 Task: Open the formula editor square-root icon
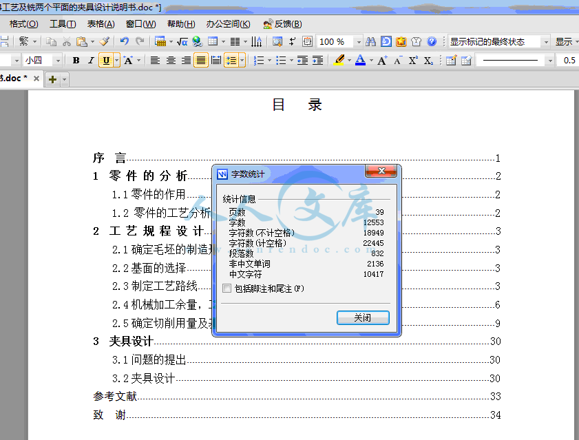(x=182, y=42)
